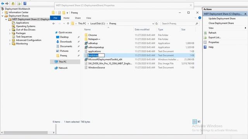Click Explorer Up directory arrow
This screenshot has width=248, height=139.
click(68, 24)
